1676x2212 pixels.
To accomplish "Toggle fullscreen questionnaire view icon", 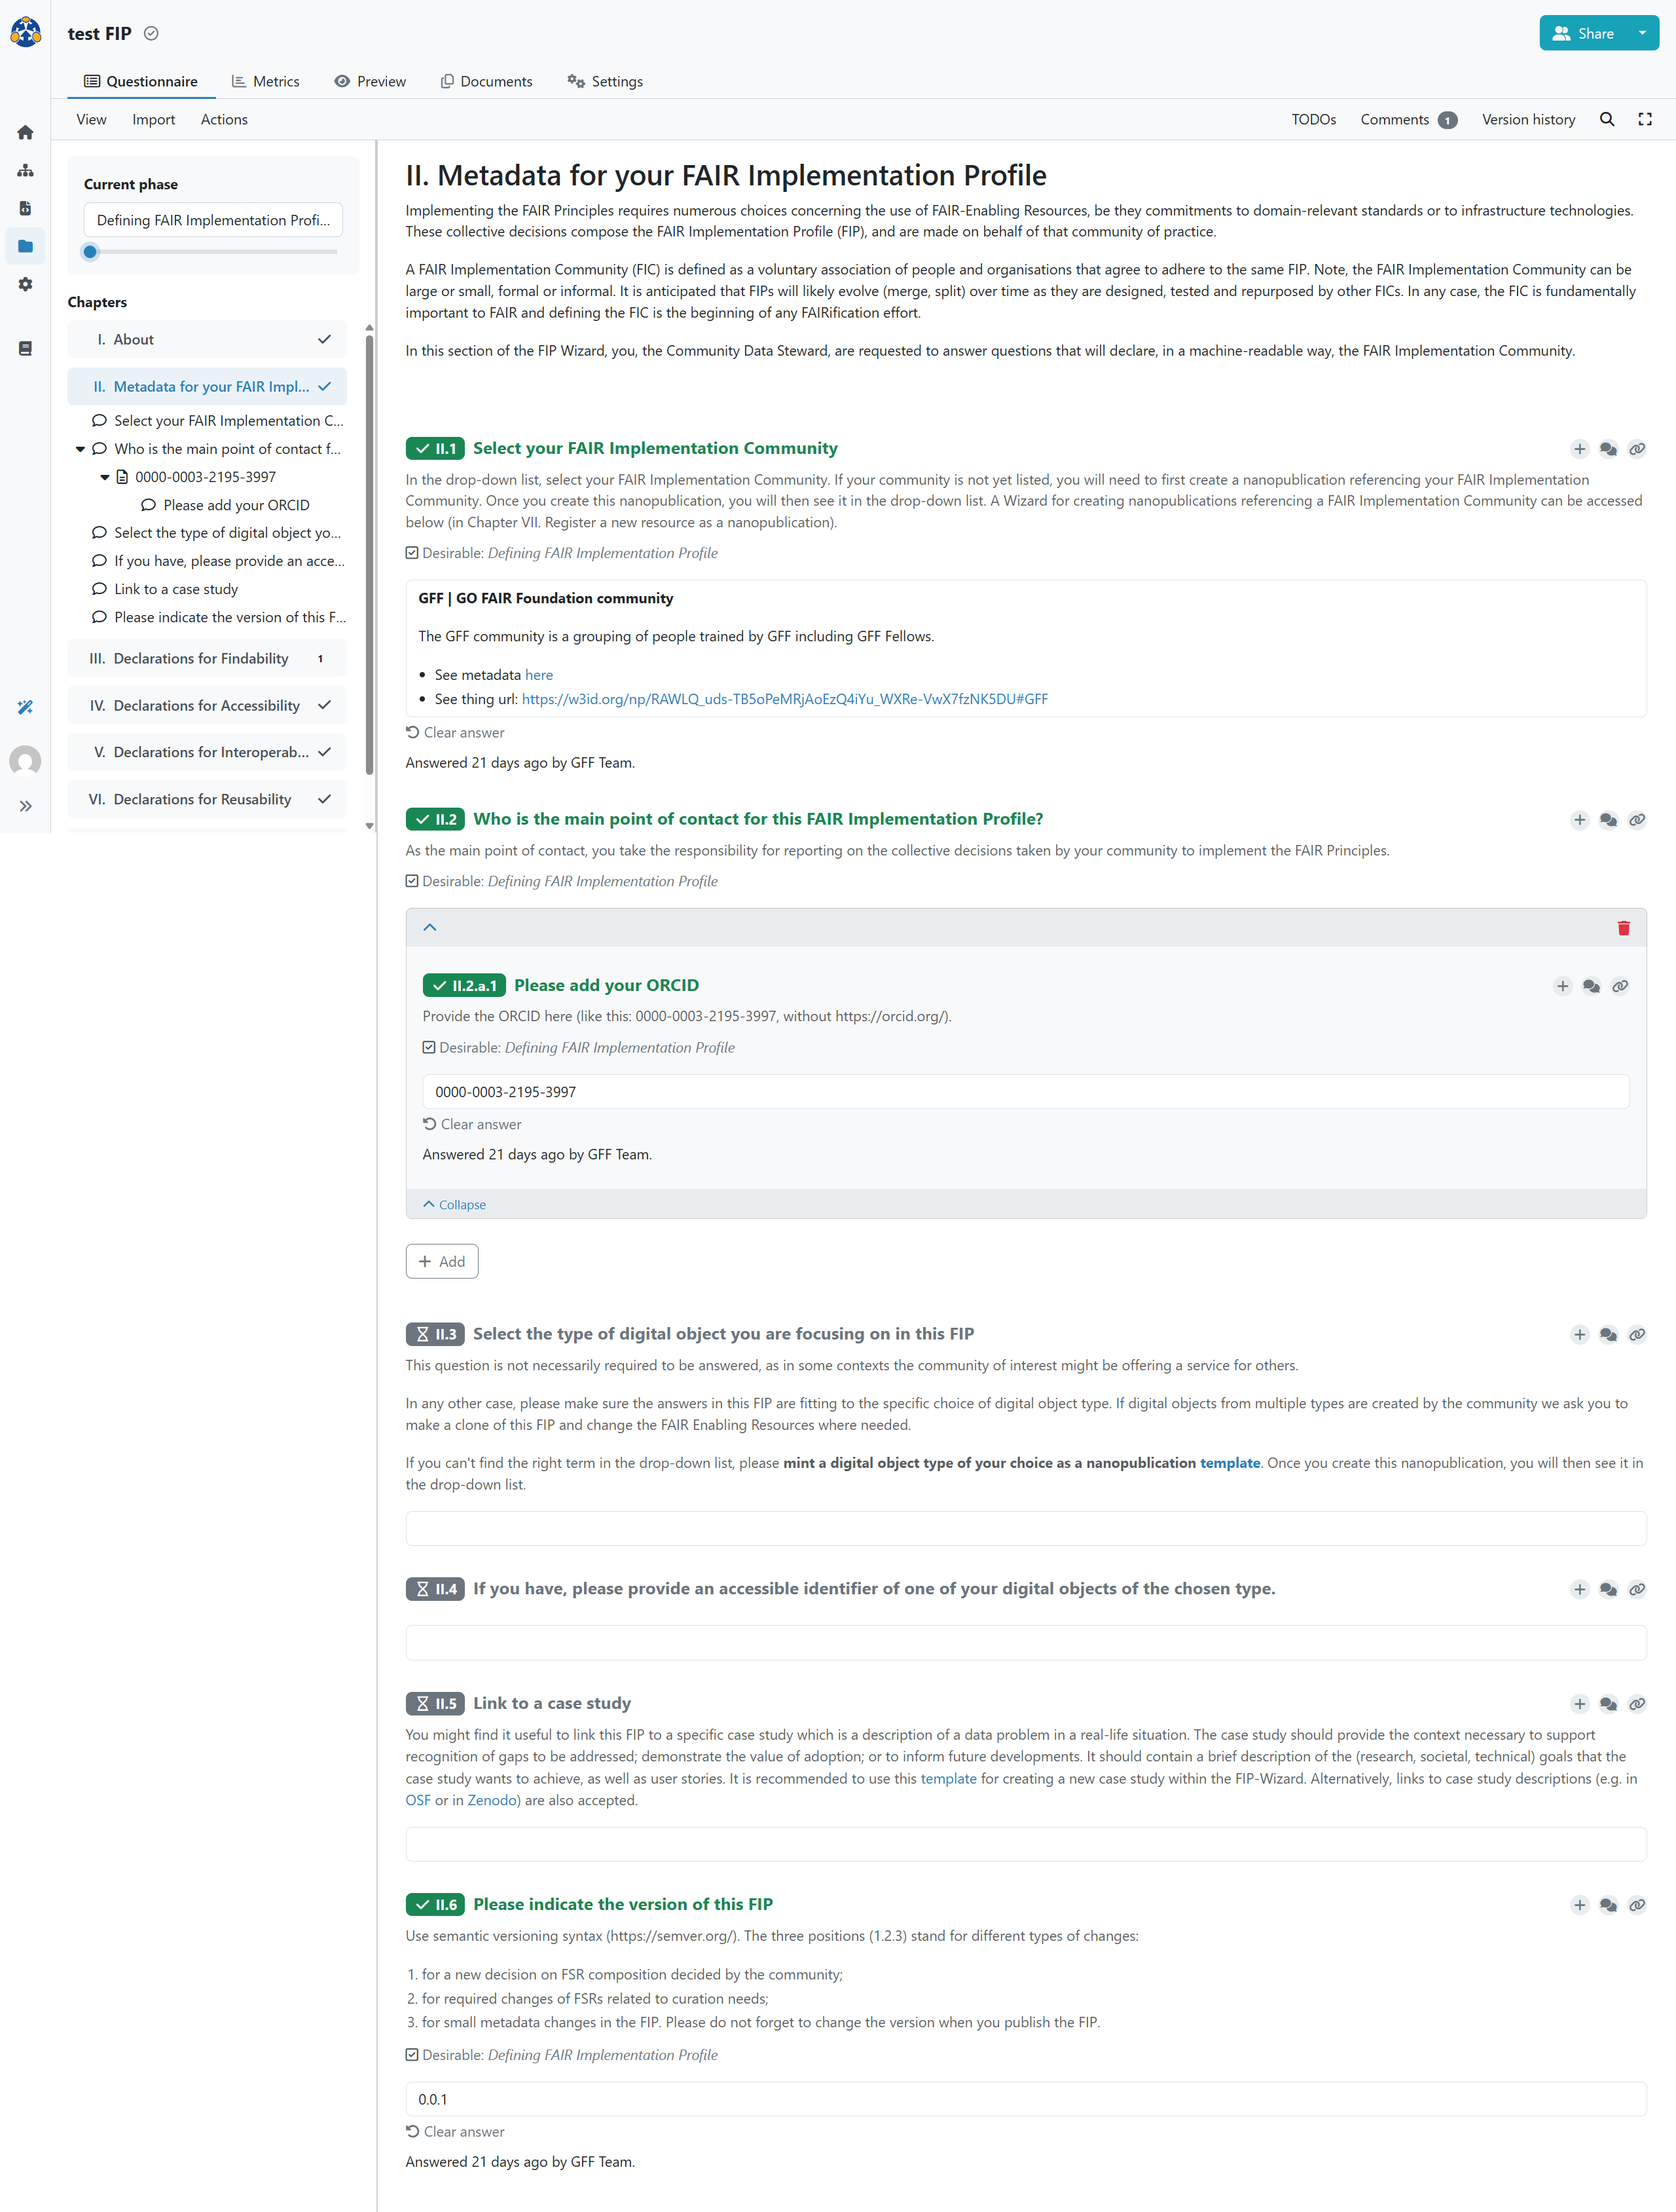I will pos(1644,119).
